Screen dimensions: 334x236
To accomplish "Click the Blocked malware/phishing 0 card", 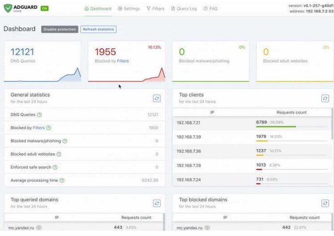I will [x=211, y=61].
